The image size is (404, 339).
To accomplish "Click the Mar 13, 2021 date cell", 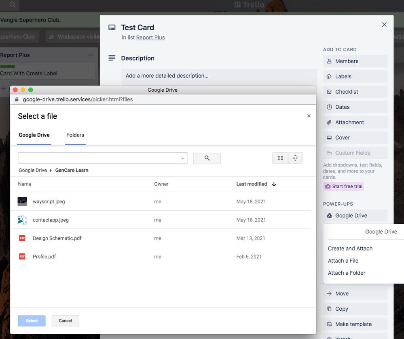I will 251,238.
